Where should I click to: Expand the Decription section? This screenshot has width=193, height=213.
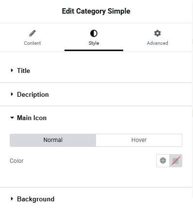[96, 94]
